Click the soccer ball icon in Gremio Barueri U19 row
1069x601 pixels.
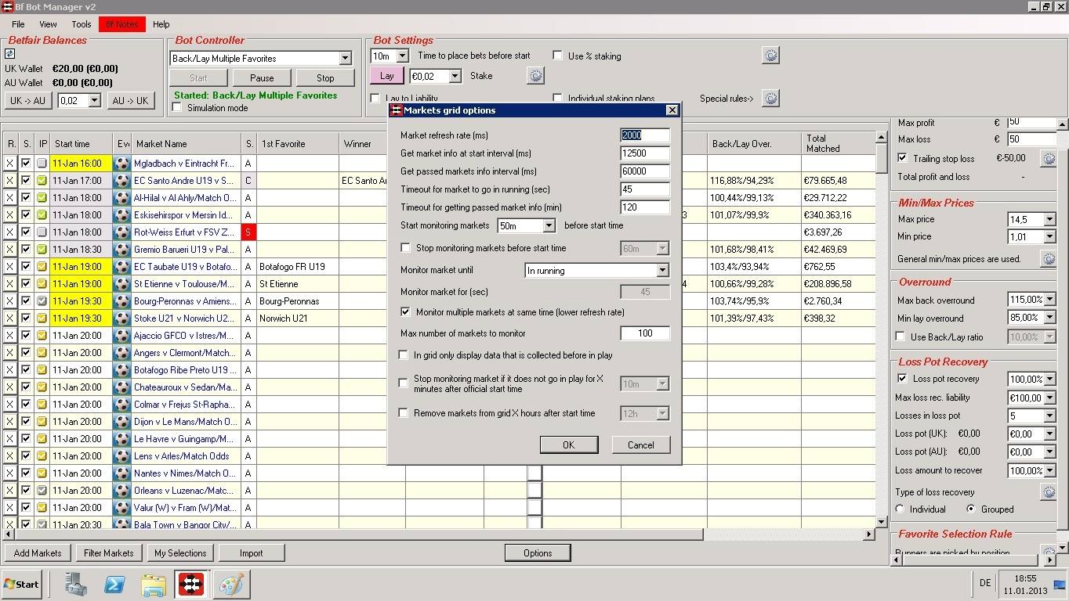(x=121, y=249)
